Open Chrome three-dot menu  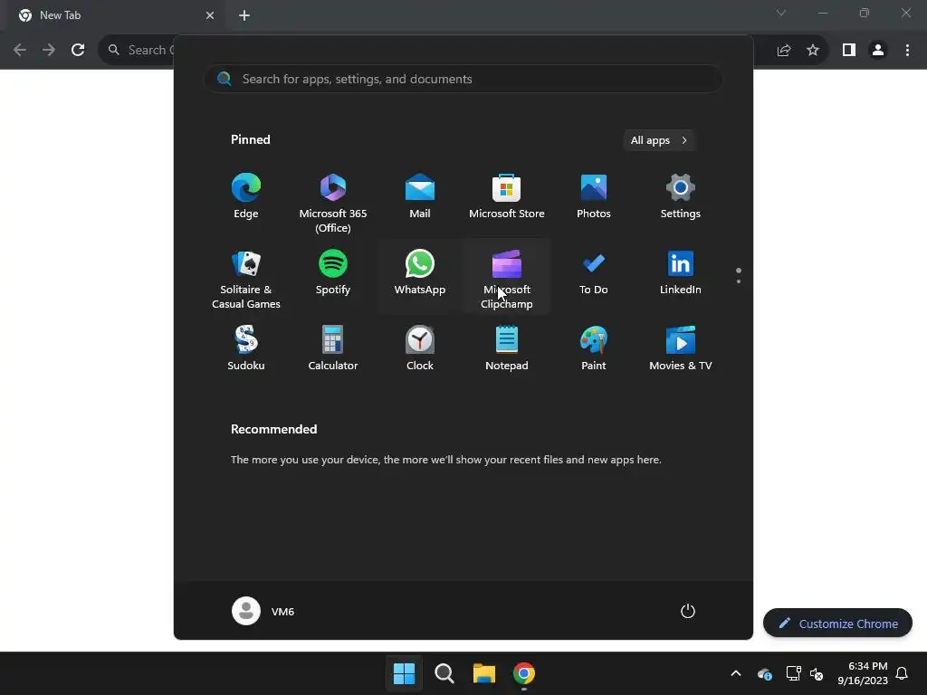pos(907,50)
